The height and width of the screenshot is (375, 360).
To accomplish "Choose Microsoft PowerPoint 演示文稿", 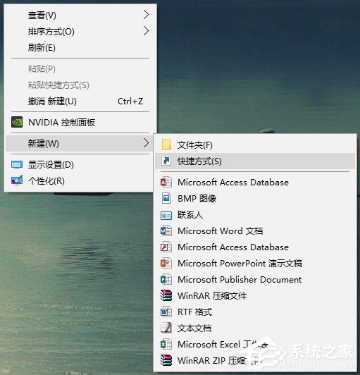I will pos(255,264).
